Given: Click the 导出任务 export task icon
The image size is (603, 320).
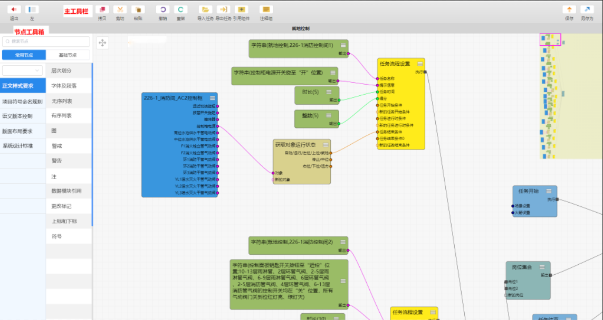Looking at the screenshot, I should tap(224, 9).
